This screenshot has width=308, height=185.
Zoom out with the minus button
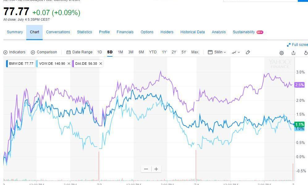click(x=146, y=169)
